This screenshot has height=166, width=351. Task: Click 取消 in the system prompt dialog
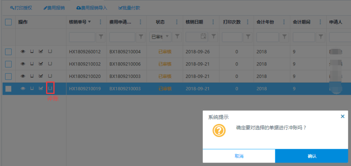click(x=239, y=156)
